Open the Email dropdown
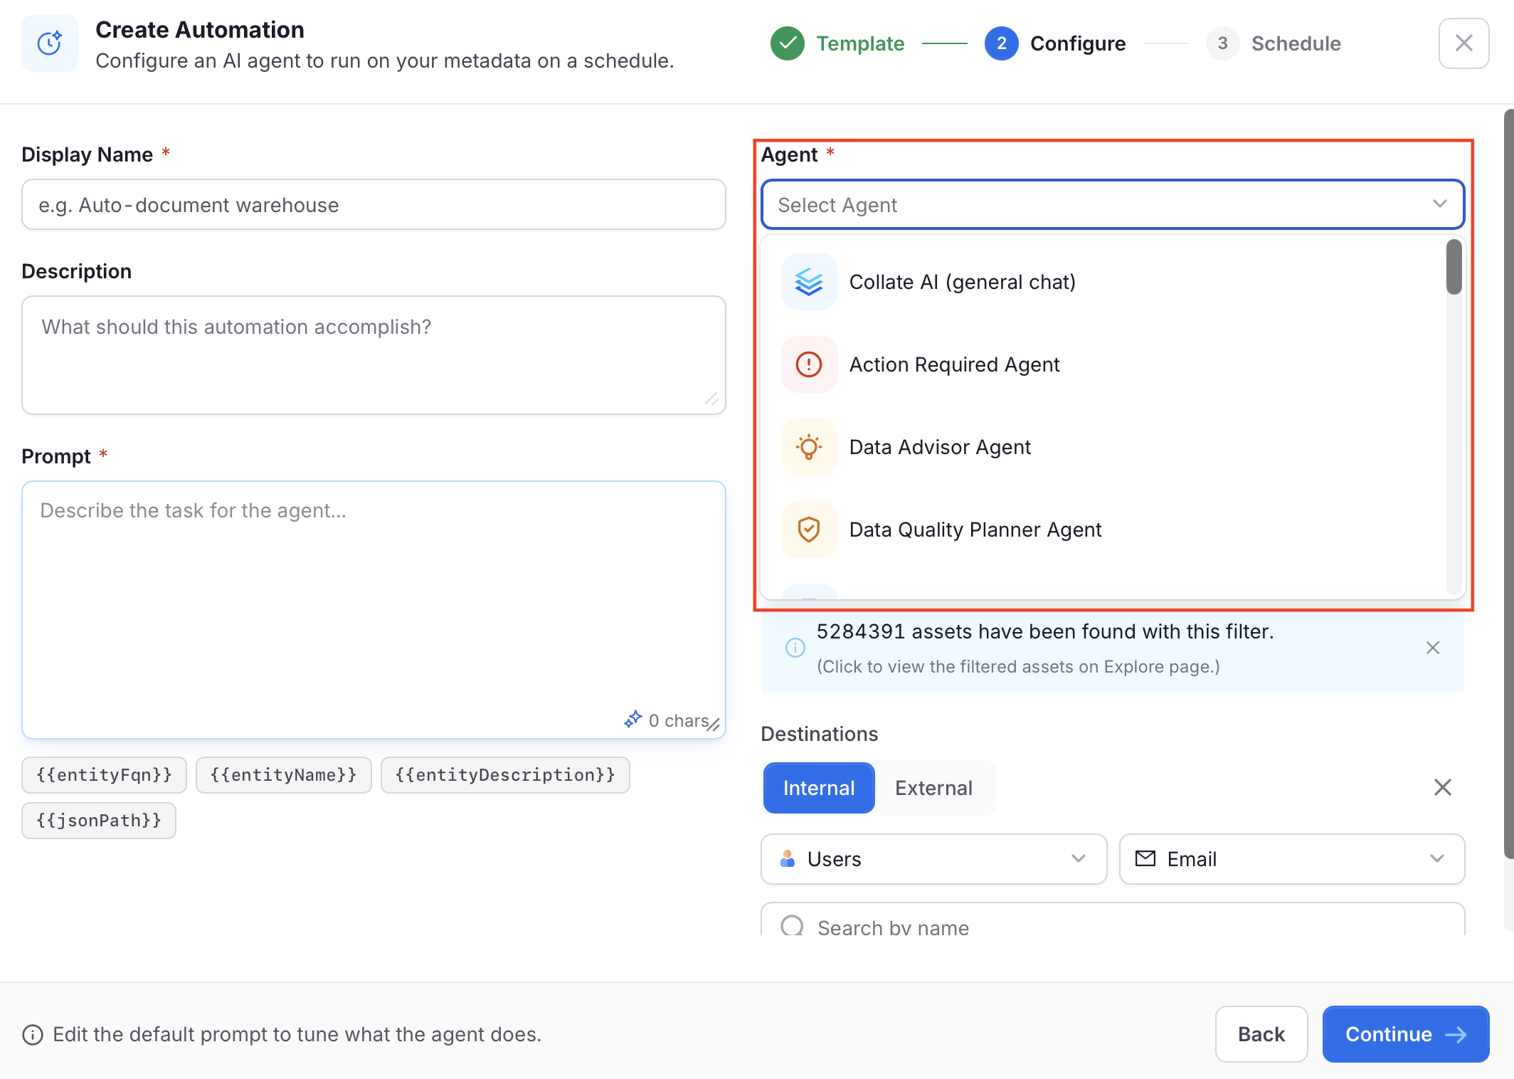This screenshot has height=1079, width=1514. 1292,859
